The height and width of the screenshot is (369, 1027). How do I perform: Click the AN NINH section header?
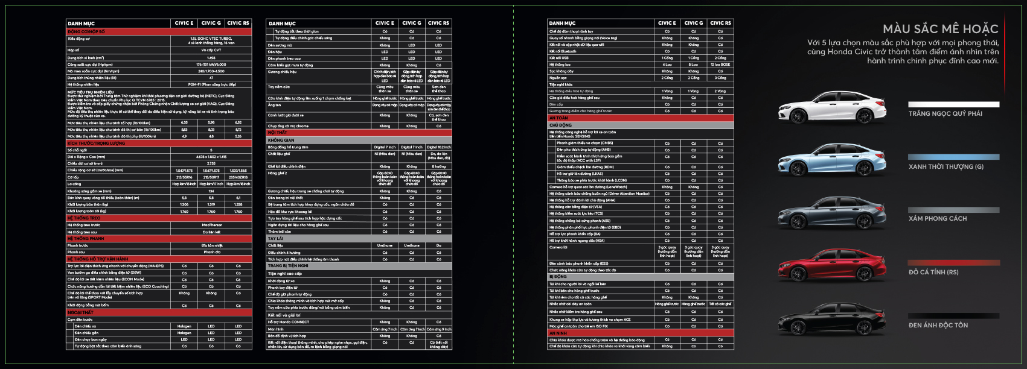click(x=558, y=333)
